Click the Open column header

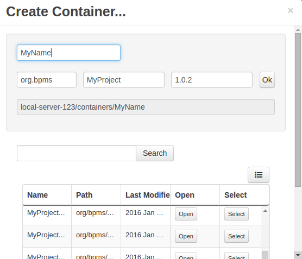coord(195,195)
